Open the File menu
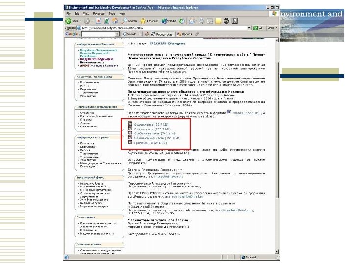The height and width of the screenshot is (265, 353). click(x=68, y=14)
